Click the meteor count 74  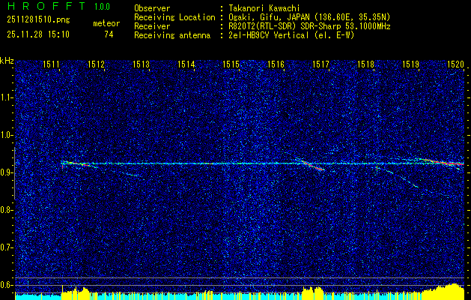click(109, 34)
